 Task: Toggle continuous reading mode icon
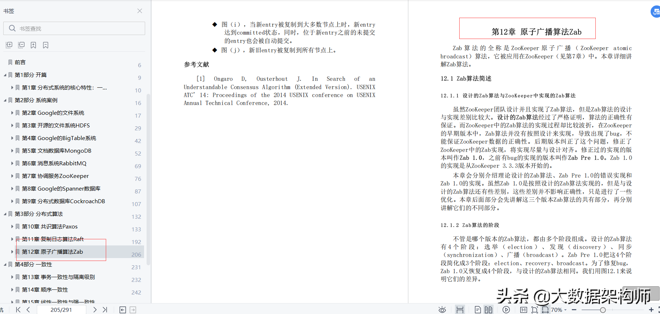coord(460,310)
